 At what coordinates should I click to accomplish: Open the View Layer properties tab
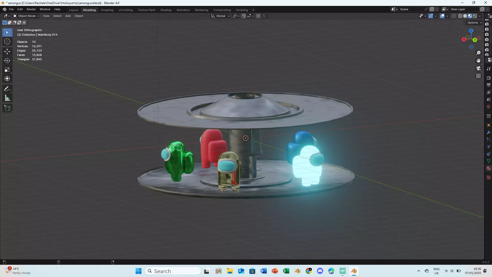coord(489,92)
